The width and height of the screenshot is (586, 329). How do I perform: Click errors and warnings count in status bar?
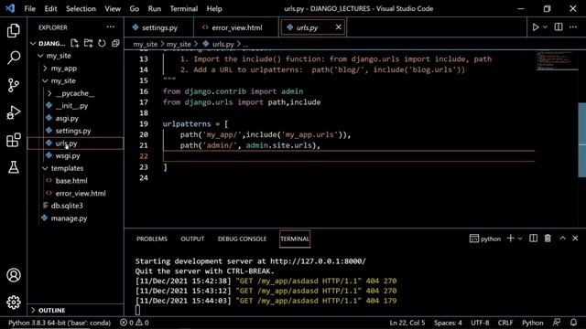pos(135,323)
